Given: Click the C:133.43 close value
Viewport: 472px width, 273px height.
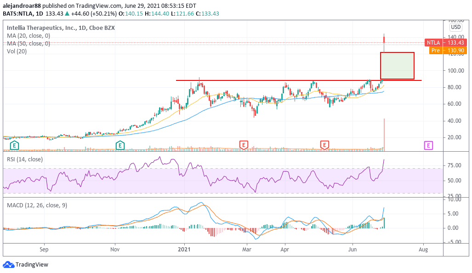Looking at the screenshot, I should 207,13.
